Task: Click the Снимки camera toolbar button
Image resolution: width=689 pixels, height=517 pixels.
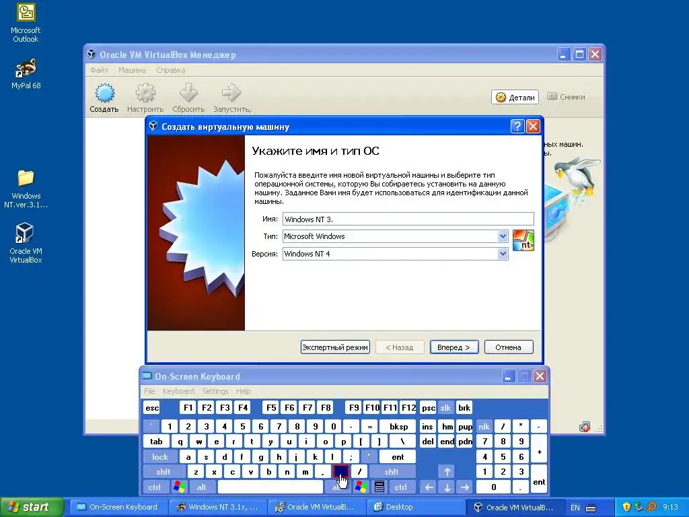Action: [567, 97]
